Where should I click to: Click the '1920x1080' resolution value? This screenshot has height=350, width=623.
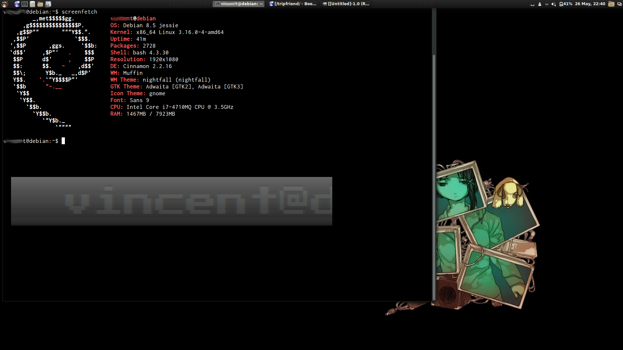[164, 59]
